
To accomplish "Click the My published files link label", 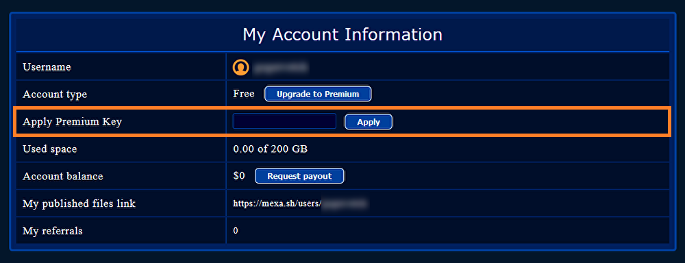I will (79, 203).
